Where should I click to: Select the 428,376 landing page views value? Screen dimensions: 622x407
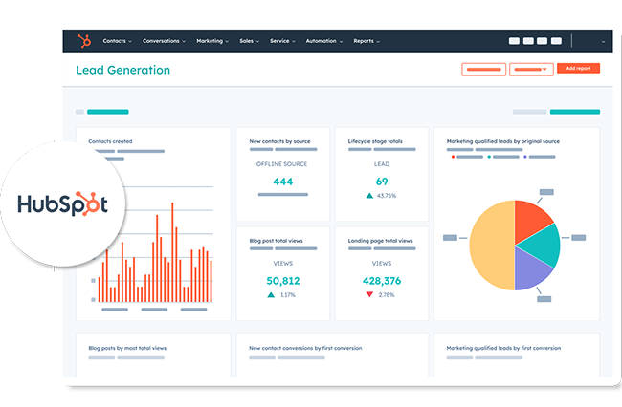(x=382, y=281)
